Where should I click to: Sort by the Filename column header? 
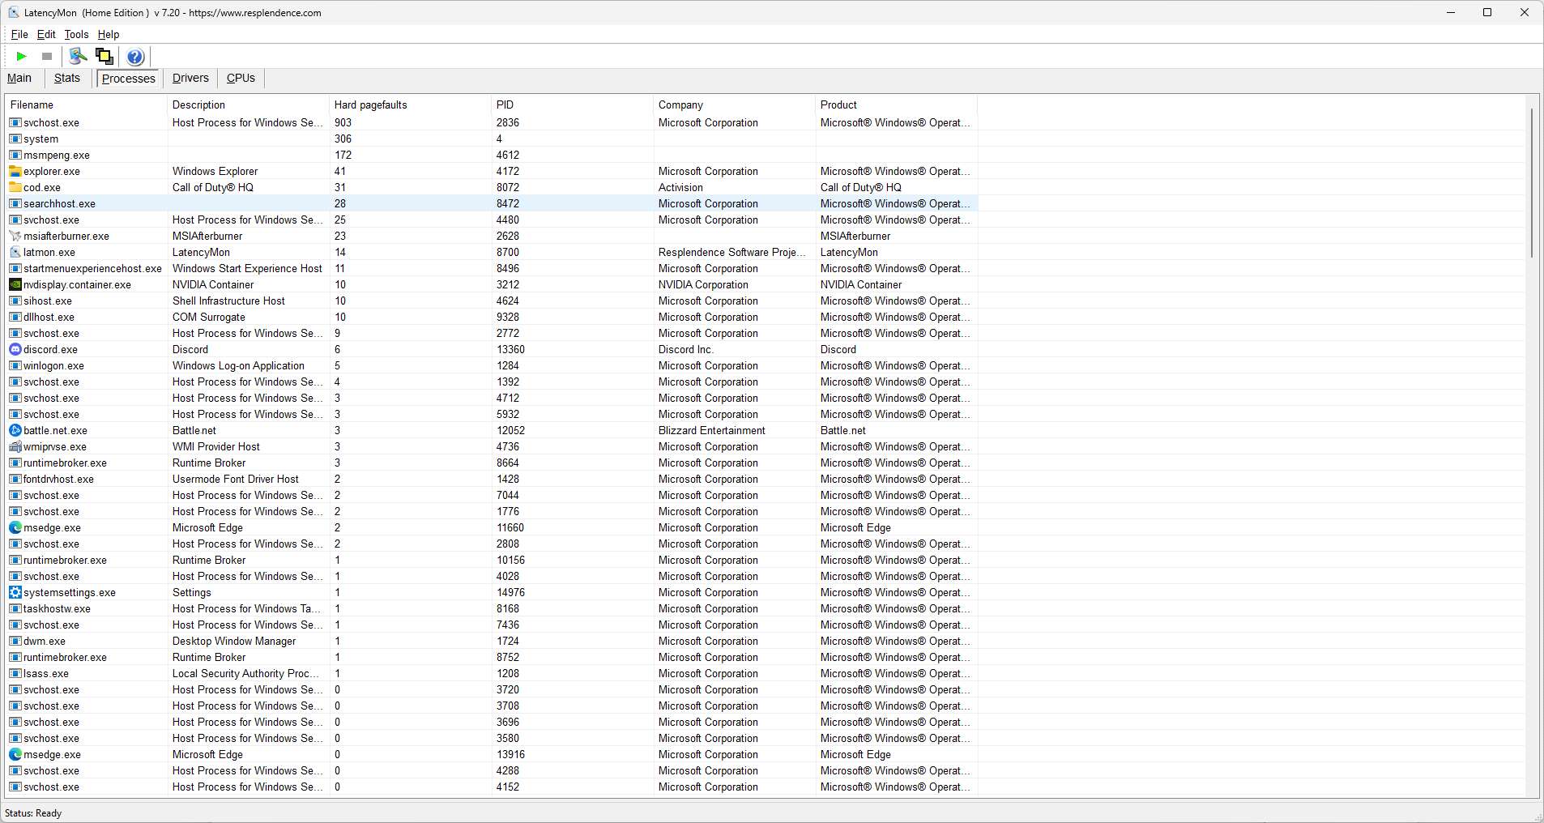87,104
